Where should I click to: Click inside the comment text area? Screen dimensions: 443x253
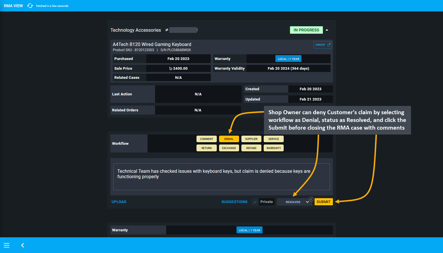click(x=221, y=177)
